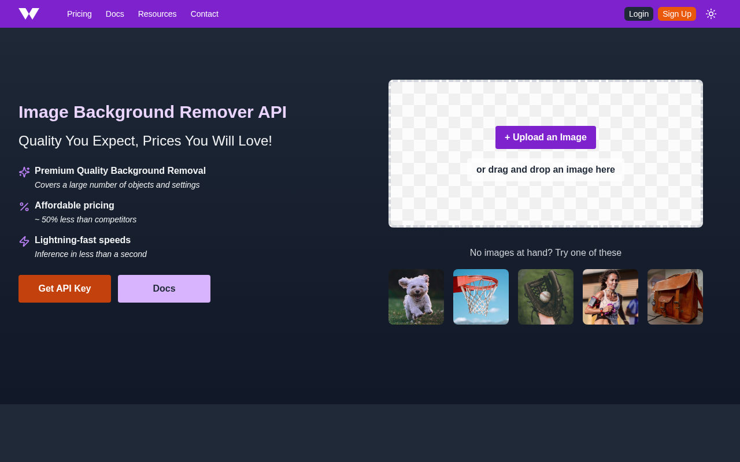Viewport: 740px width, 462px height.
Task: Select the basketball hoop sample image
Action: (481, 297)
